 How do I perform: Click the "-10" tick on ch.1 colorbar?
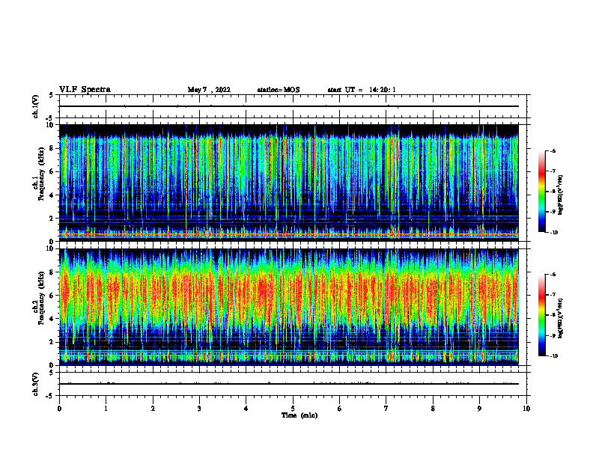point(553,233)
